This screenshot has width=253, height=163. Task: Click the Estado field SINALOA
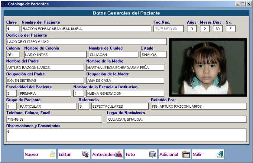[x=154, y=55]
